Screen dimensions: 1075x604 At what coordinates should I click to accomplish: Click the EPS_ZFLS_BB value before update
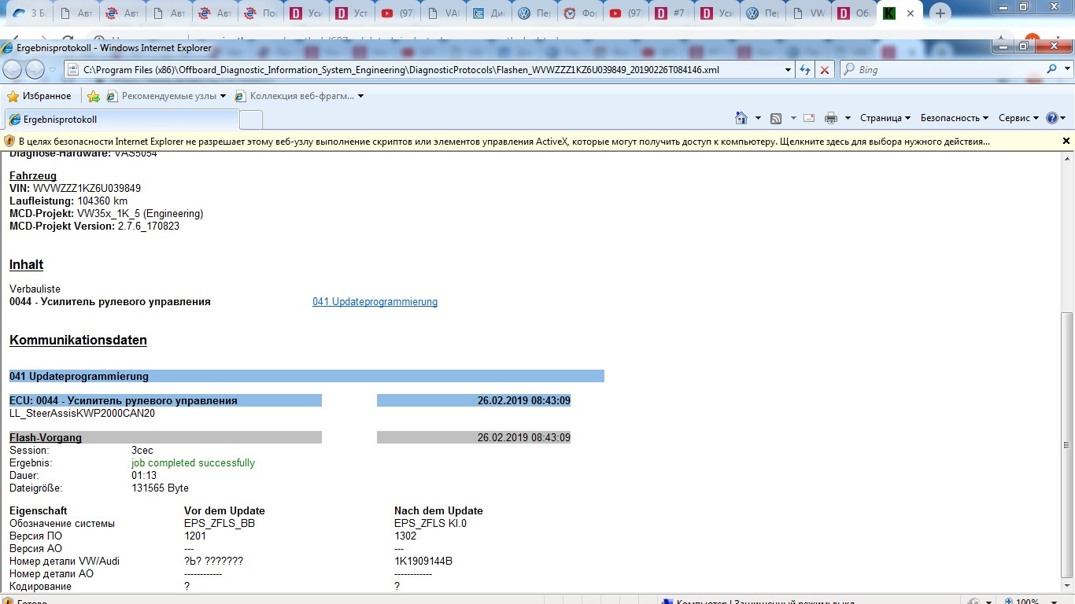coord(220,523)
